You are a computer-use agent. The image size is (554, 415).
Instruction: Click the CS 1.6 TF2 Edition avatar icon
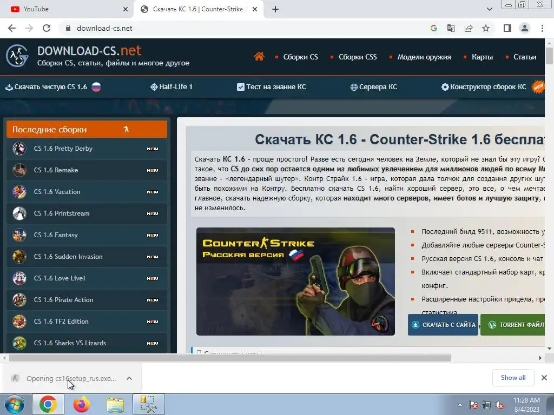pyautogui.click(x=19, y=322)
